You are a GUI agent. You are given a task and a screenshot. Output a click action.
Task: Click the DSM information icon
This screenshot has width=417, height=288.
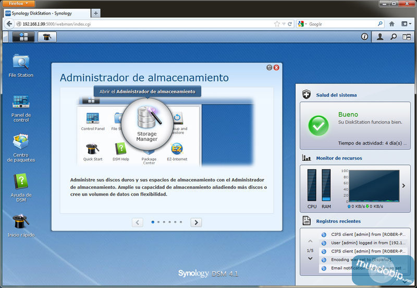364,37
